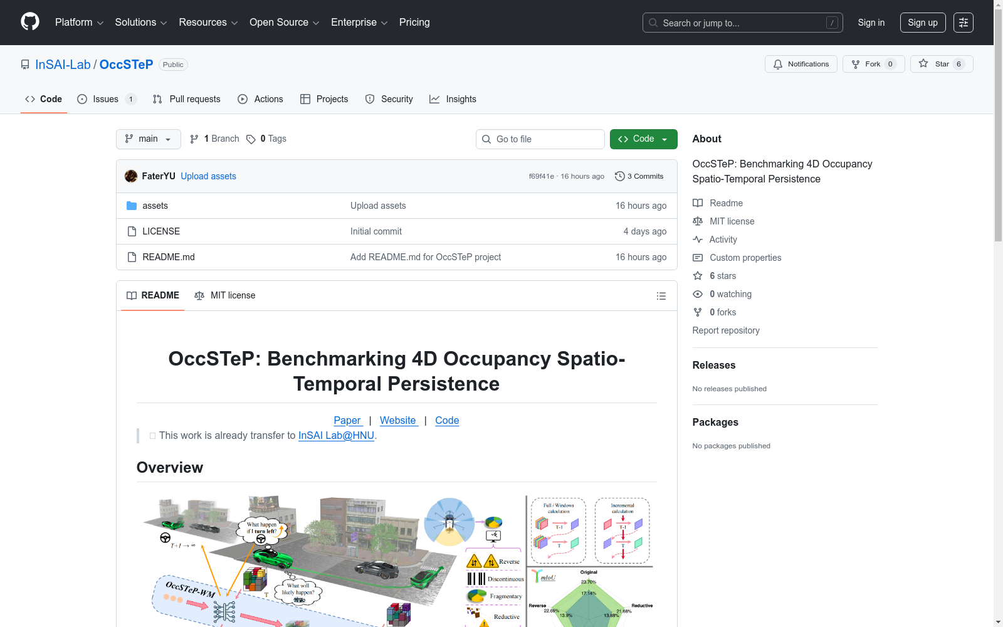
Task: Expand the Solutions menu
Action: pos(141,23)
